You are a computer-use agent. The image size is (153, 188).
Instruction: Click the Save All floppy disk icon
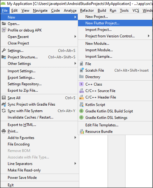[x=4, y=98]
